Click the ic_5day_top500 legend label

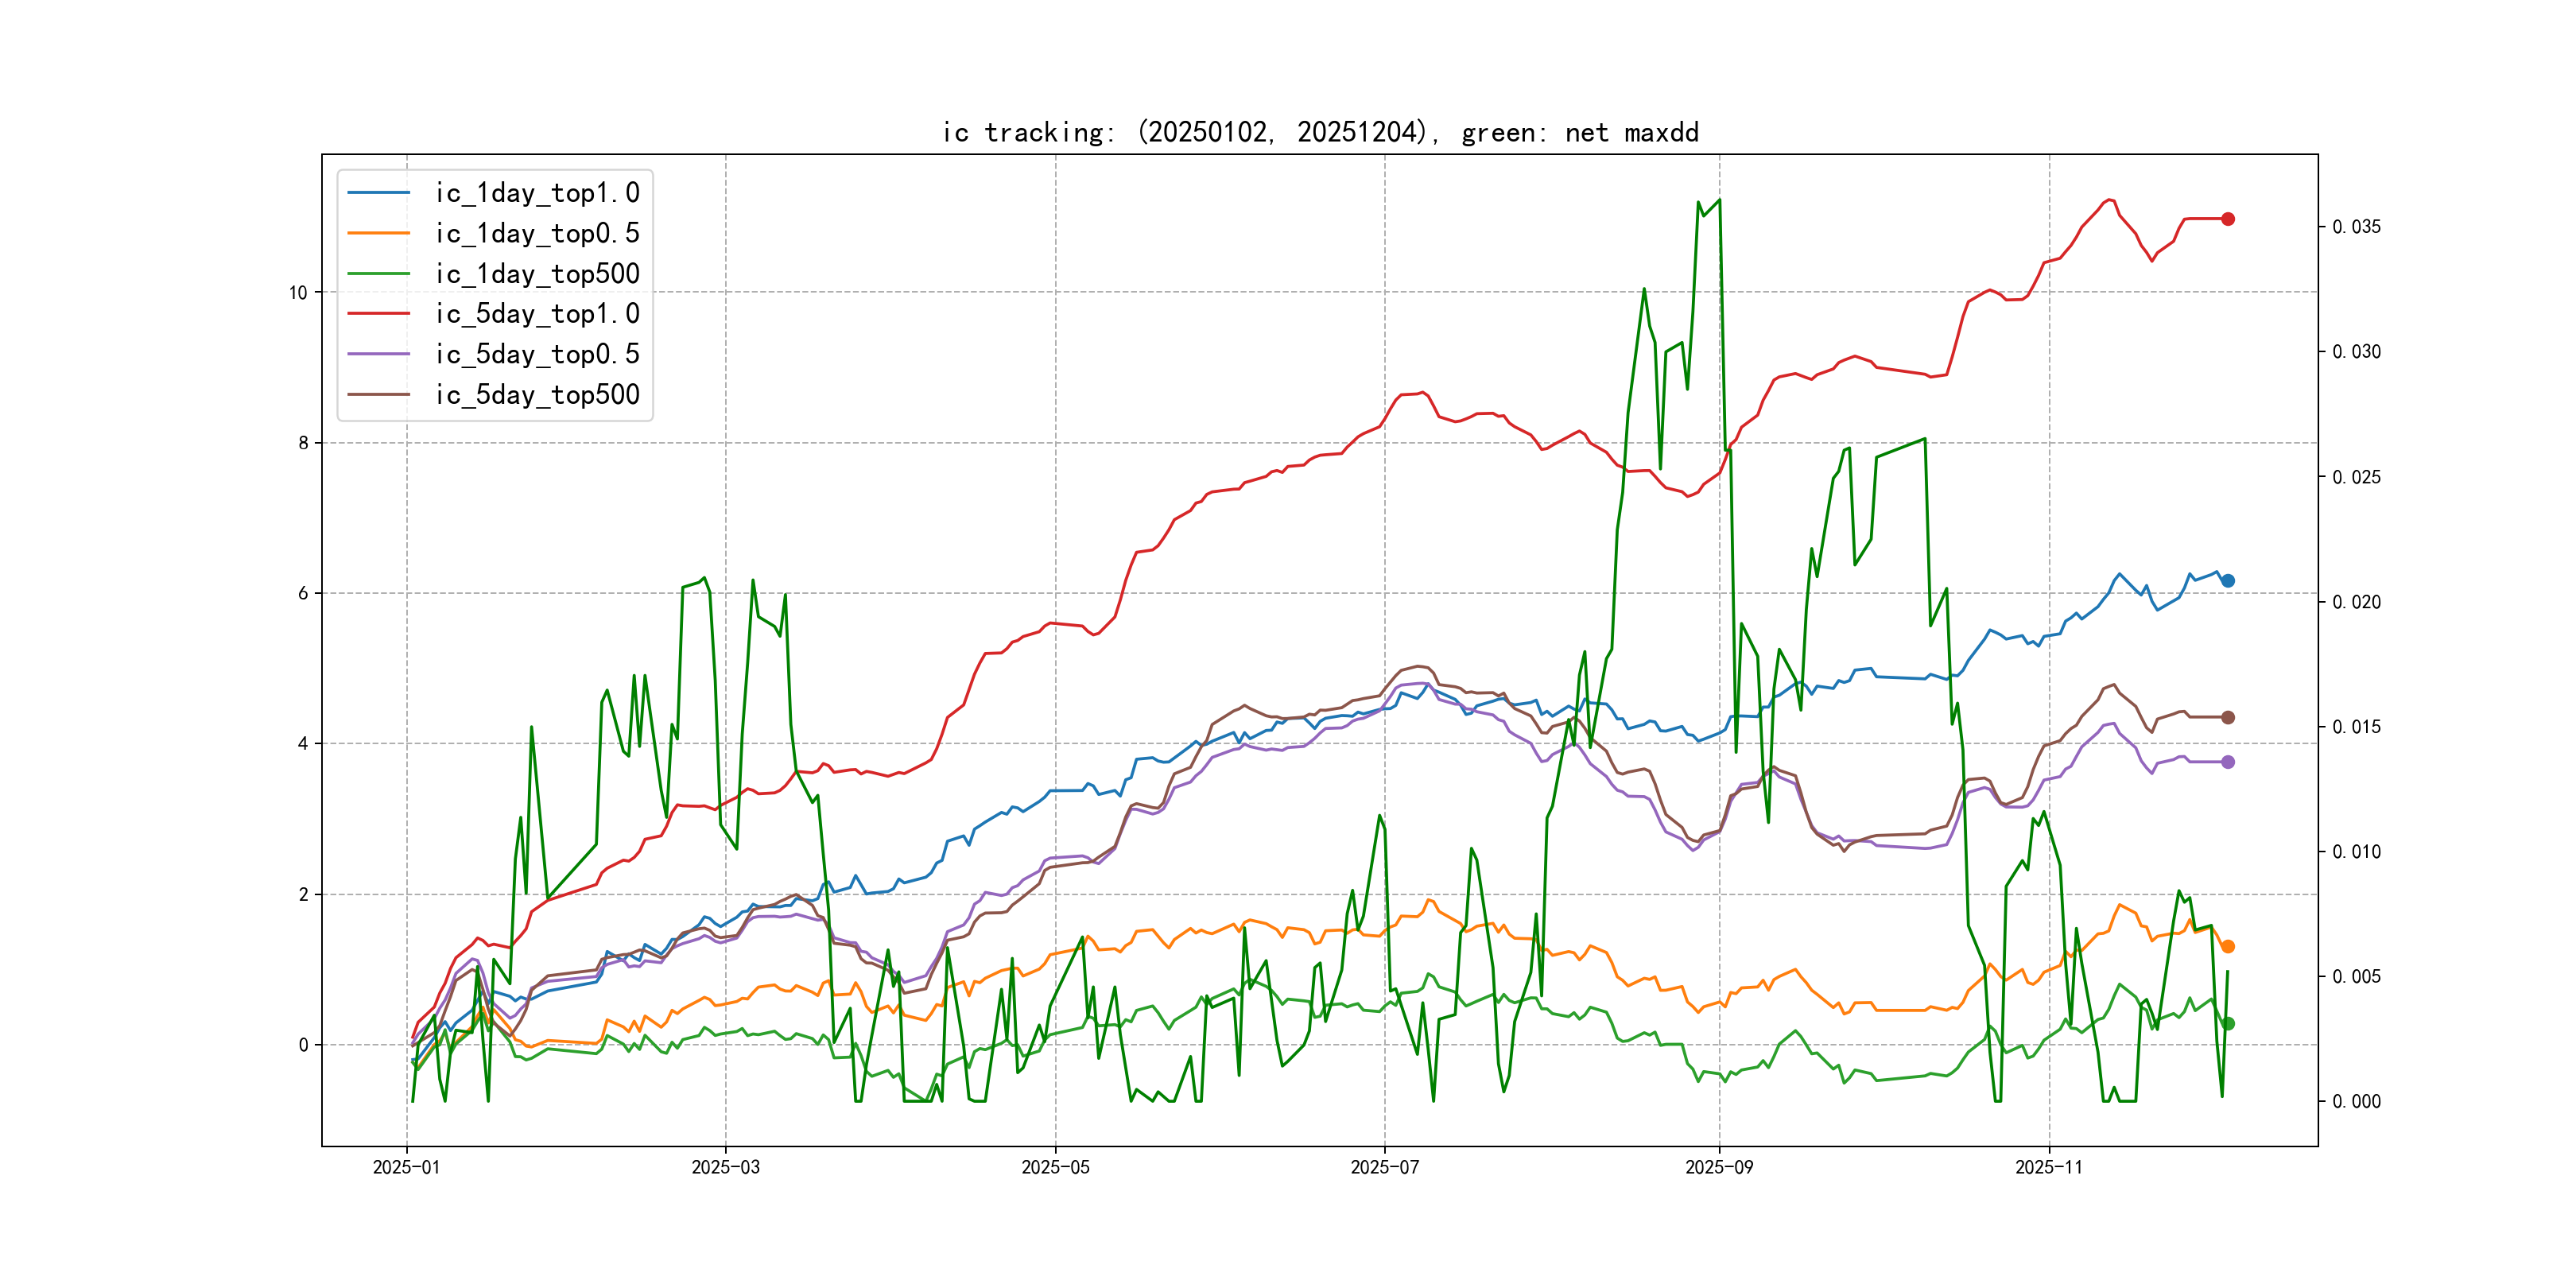[x=537, y=395]
